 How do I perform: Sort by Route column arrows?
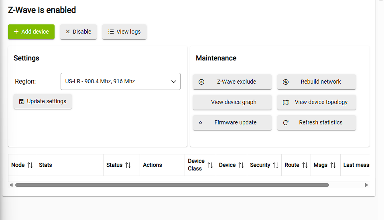(x=305, y=165)
